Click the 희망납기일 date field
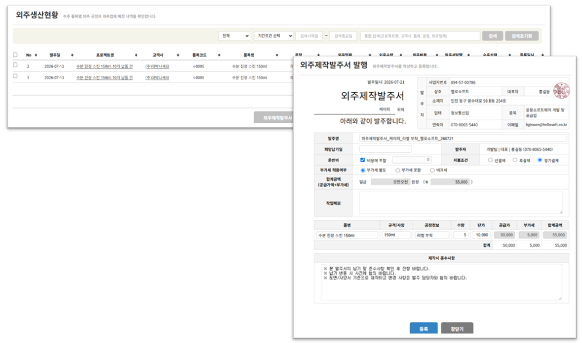582x343 pixels. click(385, 149)
